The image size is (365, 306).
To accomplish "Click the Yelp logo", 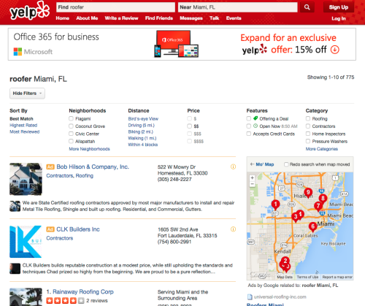I will (29, 11).
